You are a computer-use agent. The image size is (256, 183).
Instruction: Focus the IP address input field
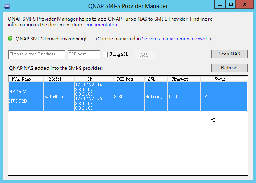click(x=37, y=54)
